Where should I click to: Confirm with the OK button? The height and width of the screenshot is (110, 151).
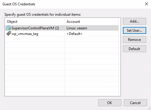click(x=110, y=103)
